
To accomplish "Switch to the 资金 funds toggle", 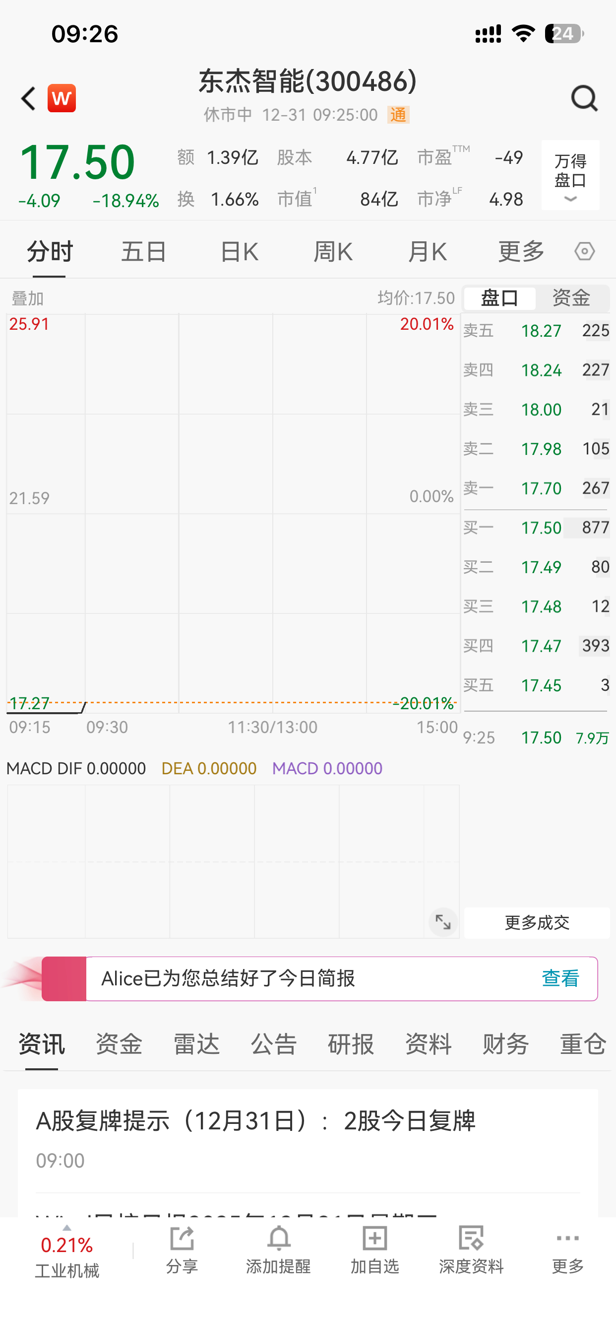I will coord(571,298).
